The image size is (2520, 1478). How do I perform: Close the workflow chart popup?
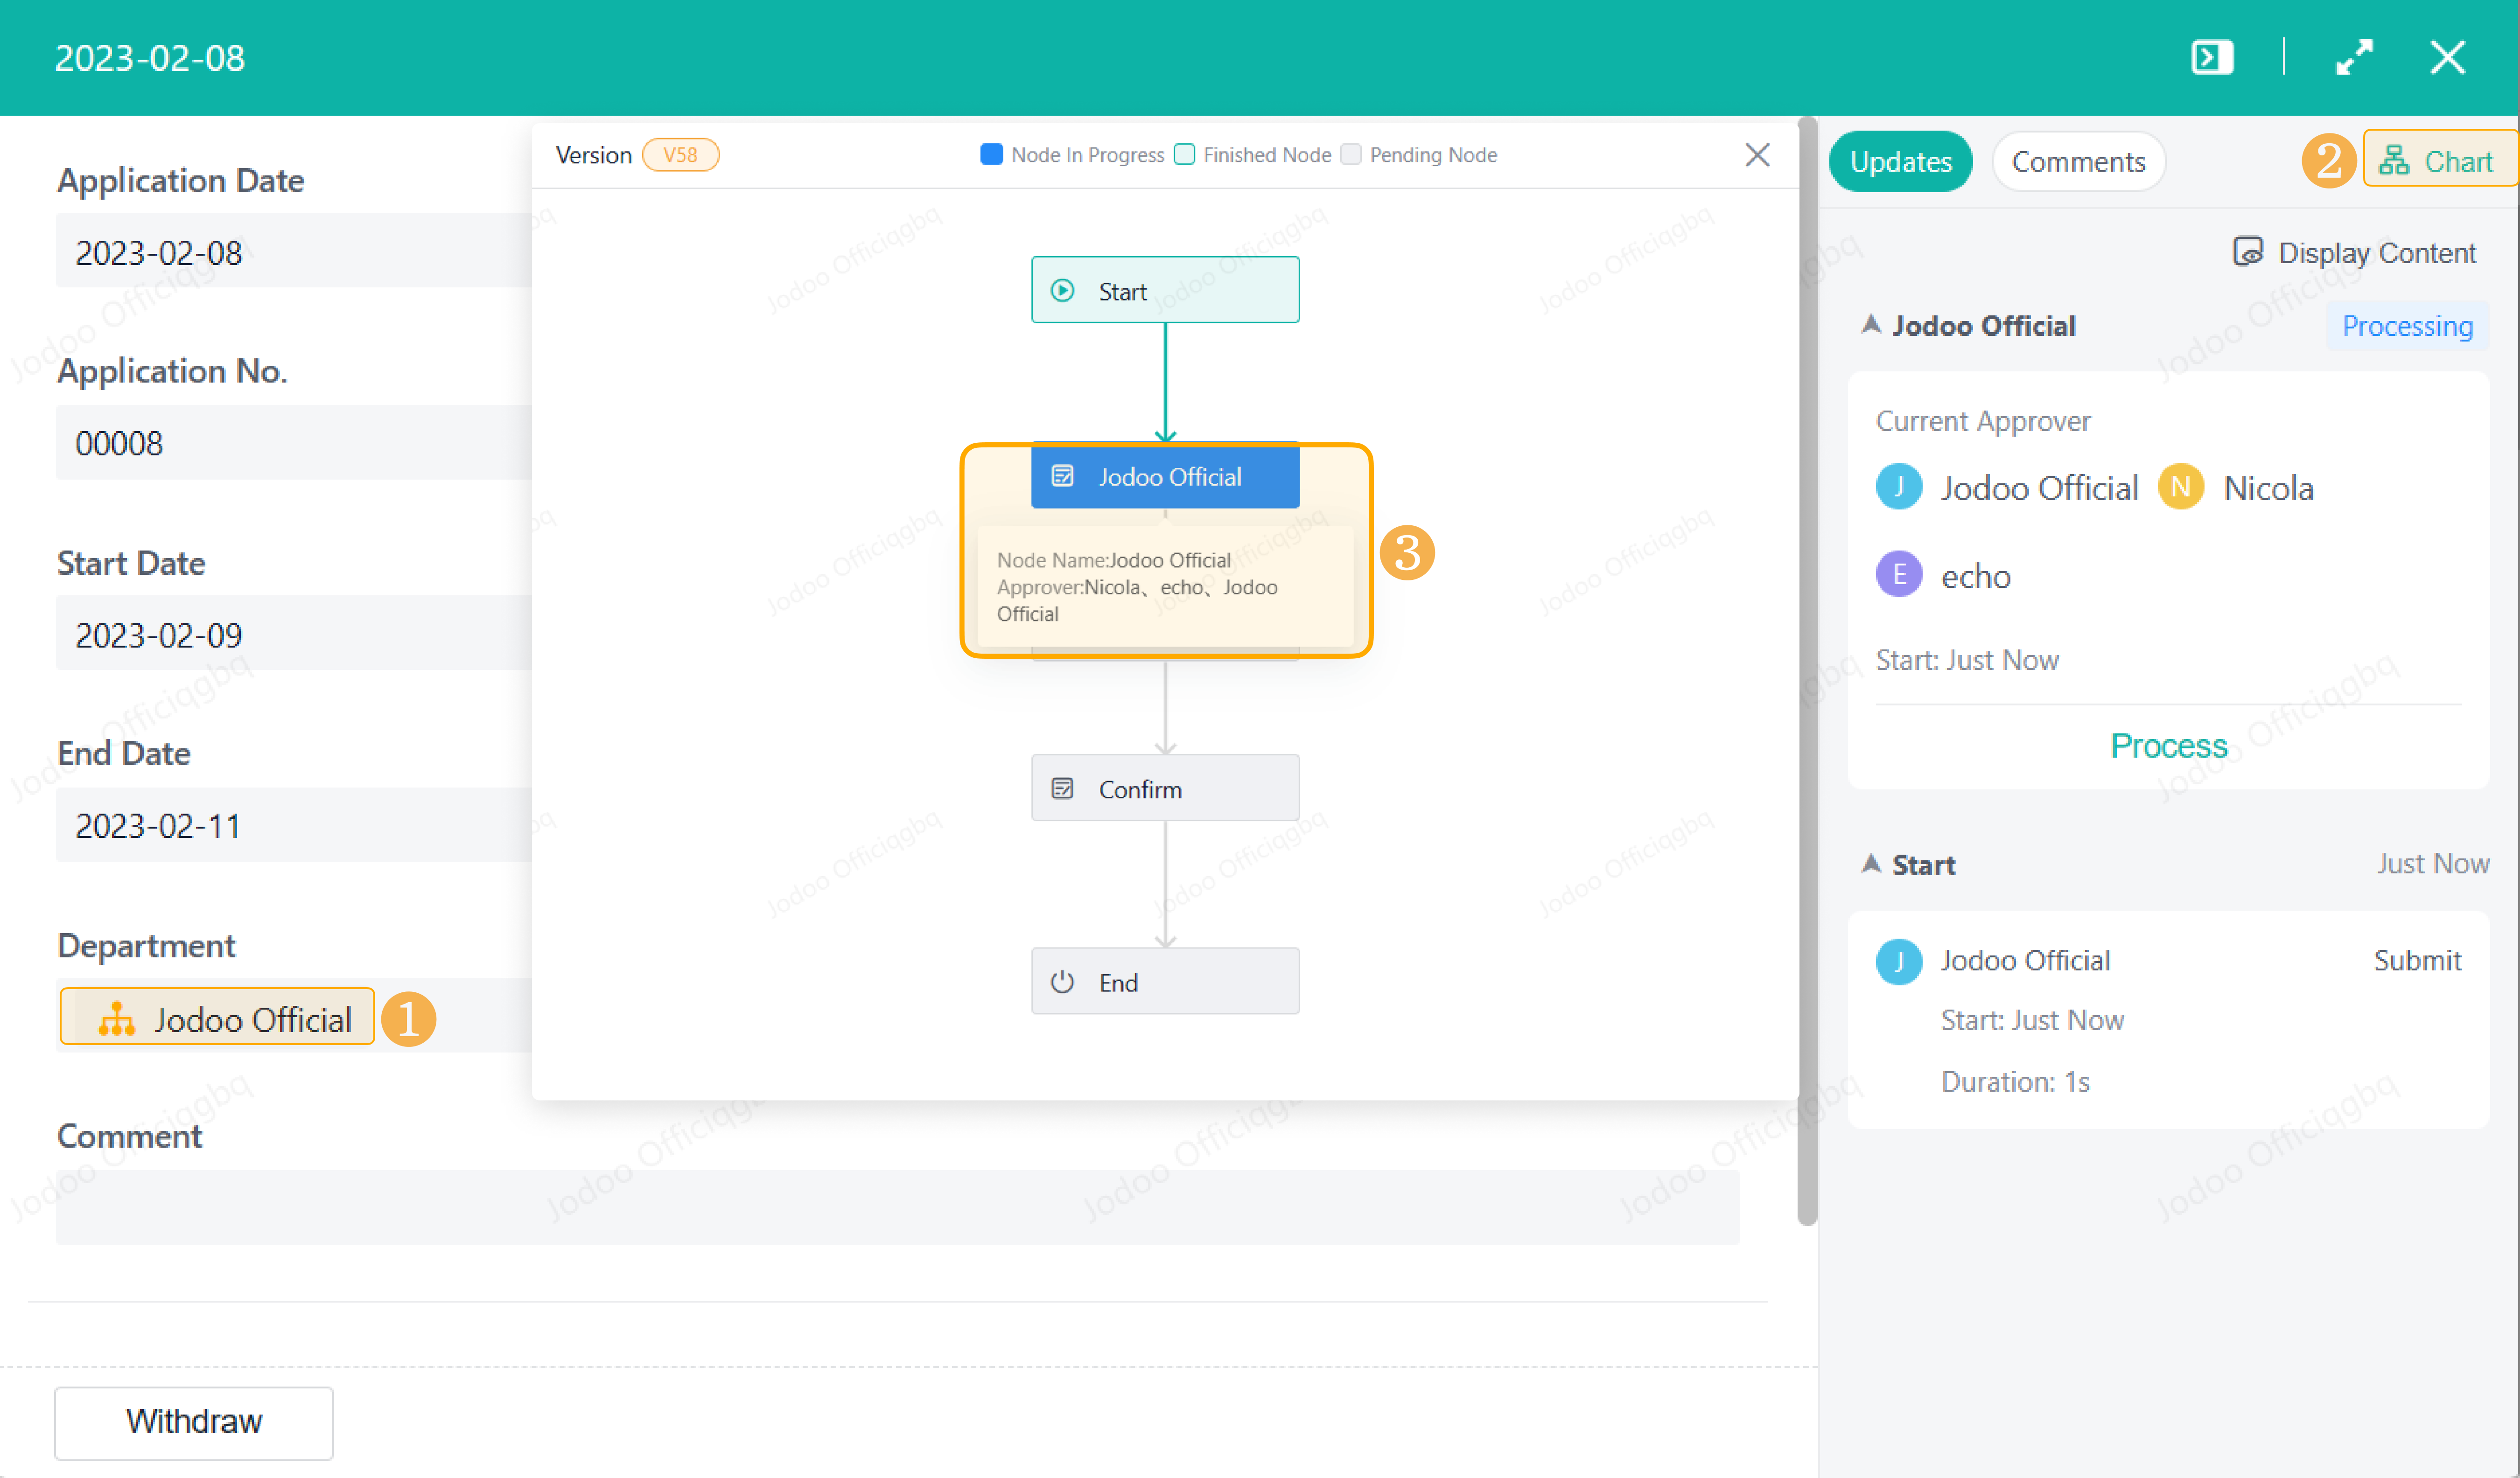coord(1757,154)
